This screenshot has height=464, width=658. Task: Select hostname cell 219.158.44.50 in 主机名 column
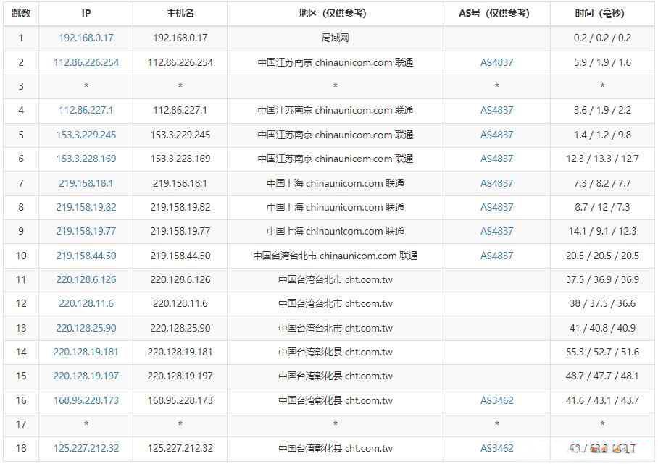tap(180, 256)
